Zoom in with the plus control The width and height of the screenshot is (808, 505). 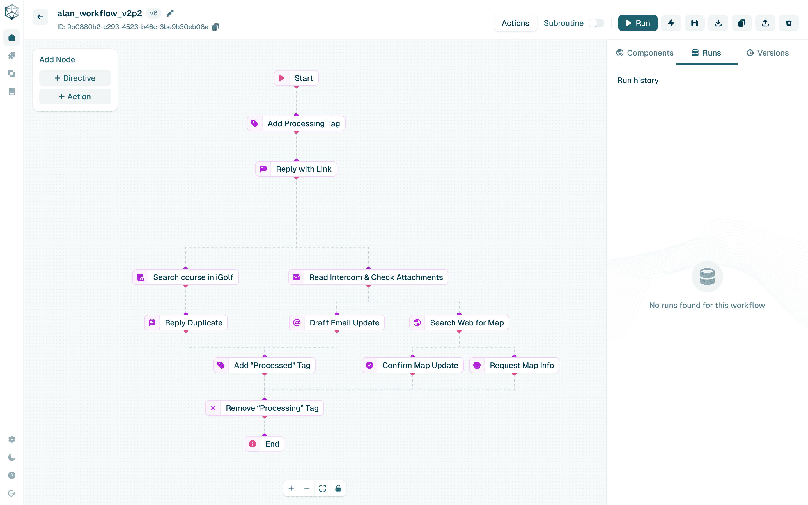coord(291,488)
